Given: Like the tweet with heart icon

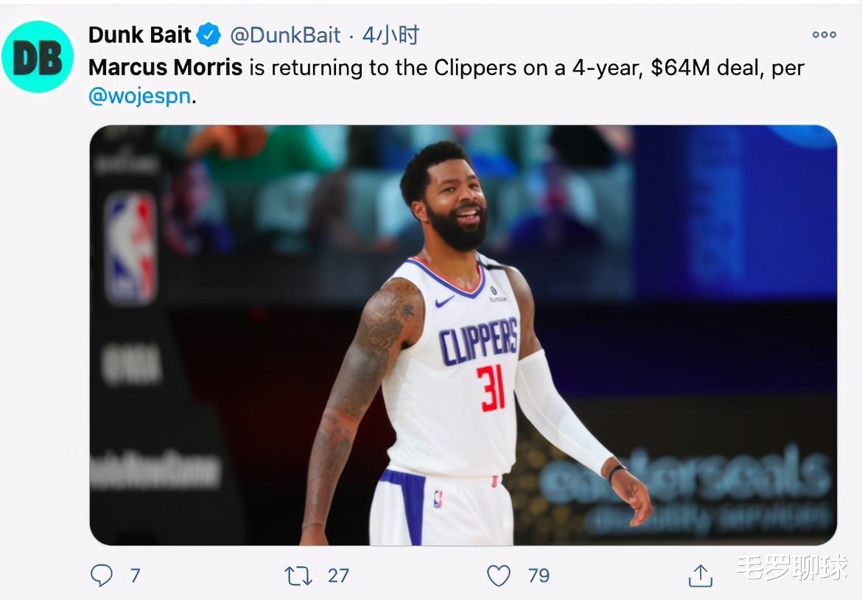Looking at the screenshot, I should click(x=499, y=575).
